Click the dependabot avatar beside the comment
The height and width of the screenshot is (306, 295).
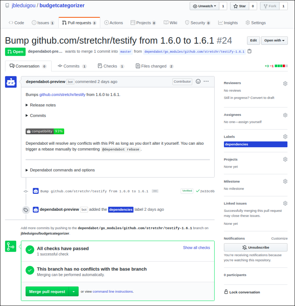(11, 82)
